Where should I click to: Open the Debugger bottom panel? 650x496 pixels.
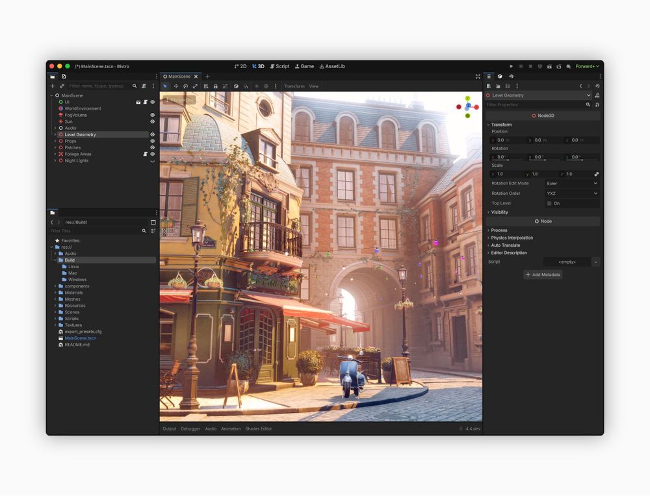190,429
